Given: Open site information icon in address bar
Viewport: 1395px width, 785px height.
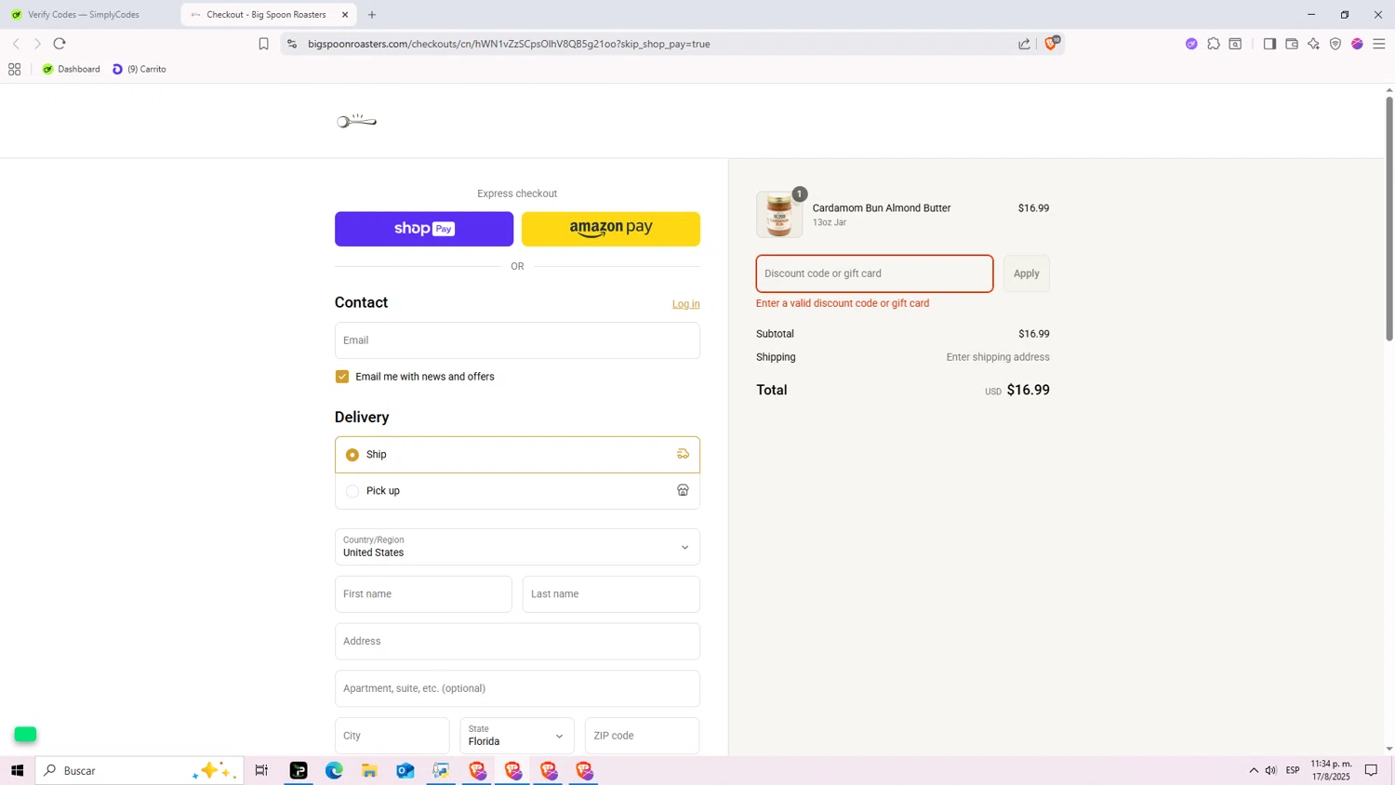Looking at the screenshot, I should pyautogui.click(x=292, y=44).
